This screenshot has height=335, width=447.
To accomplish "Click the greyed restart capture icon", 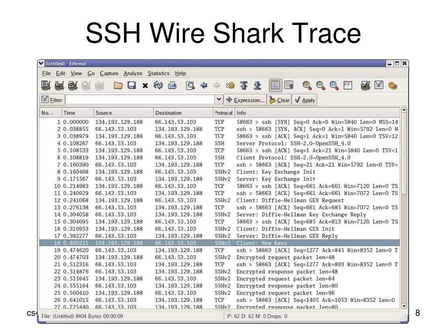I will click(x=100, y=85).
